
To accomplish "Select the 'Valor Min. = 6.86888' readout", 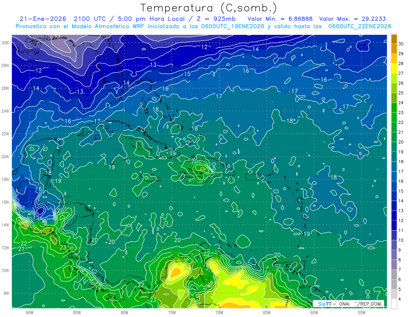I will (280, 19).
